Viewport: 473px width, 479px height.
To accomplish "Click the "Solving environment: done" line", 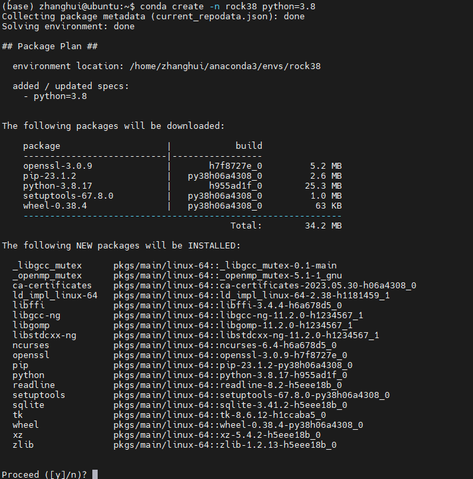I will [x=68, y=26].
